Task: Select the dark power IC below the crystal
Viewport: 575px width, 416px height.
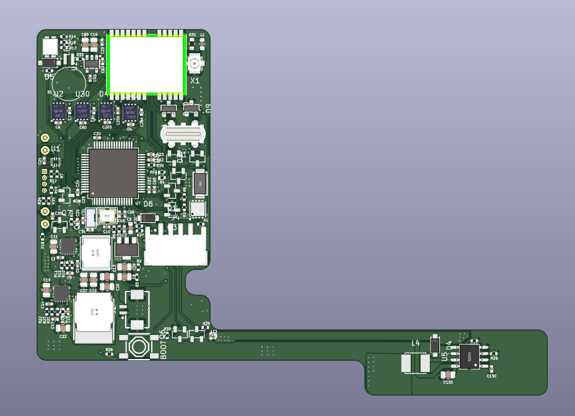Action: 68,246
